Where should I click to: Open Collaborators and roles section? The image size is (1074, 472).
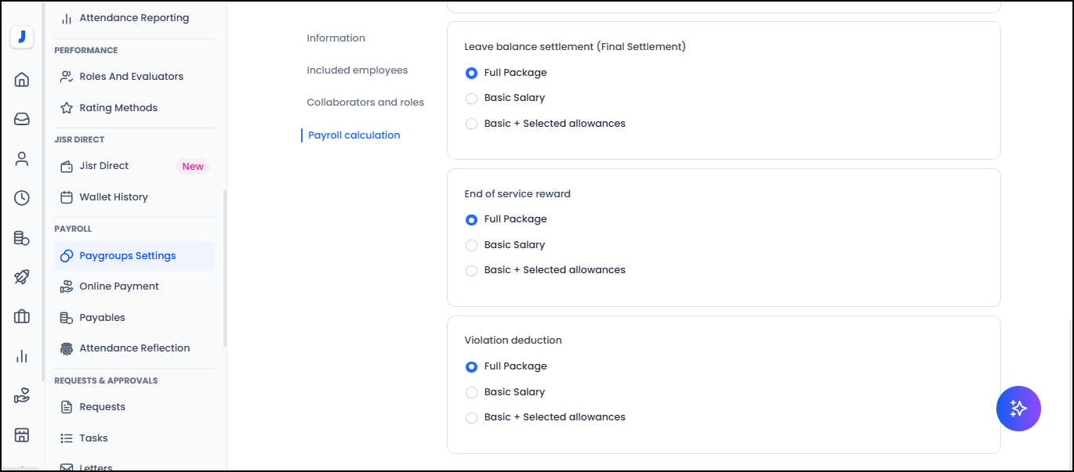click(x=365, y=103)
